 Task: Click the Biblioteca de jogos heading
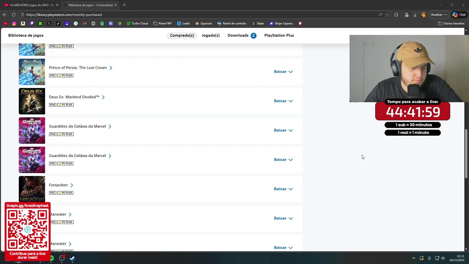coord(26,36)
